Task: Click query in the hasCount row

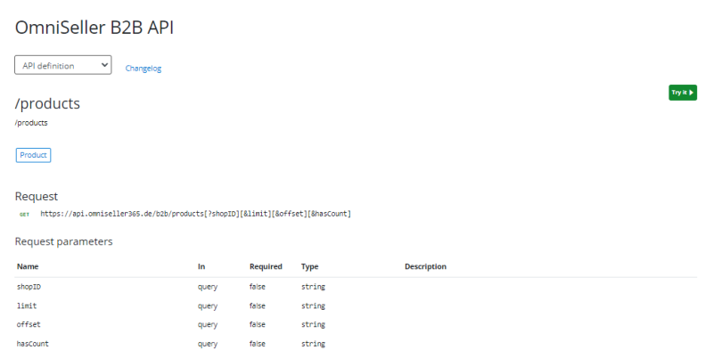Action: click(208, 344)
